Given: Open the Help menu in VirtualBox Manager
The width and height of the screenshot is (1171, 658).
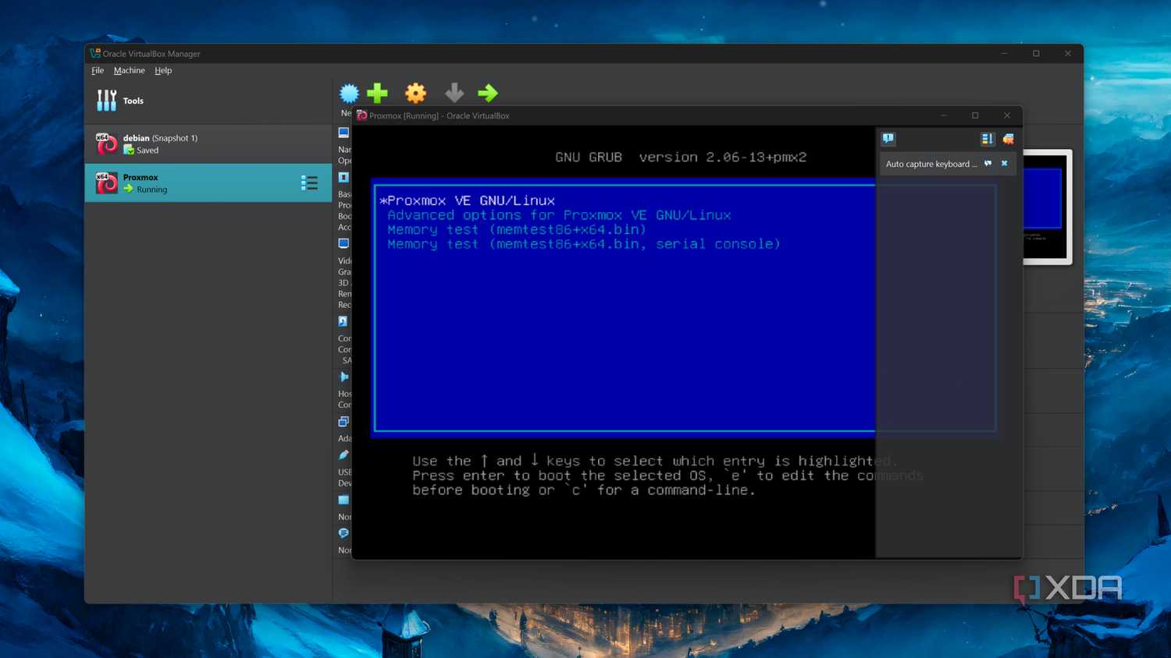Looking at the screenshot, I should pos(163,70).
